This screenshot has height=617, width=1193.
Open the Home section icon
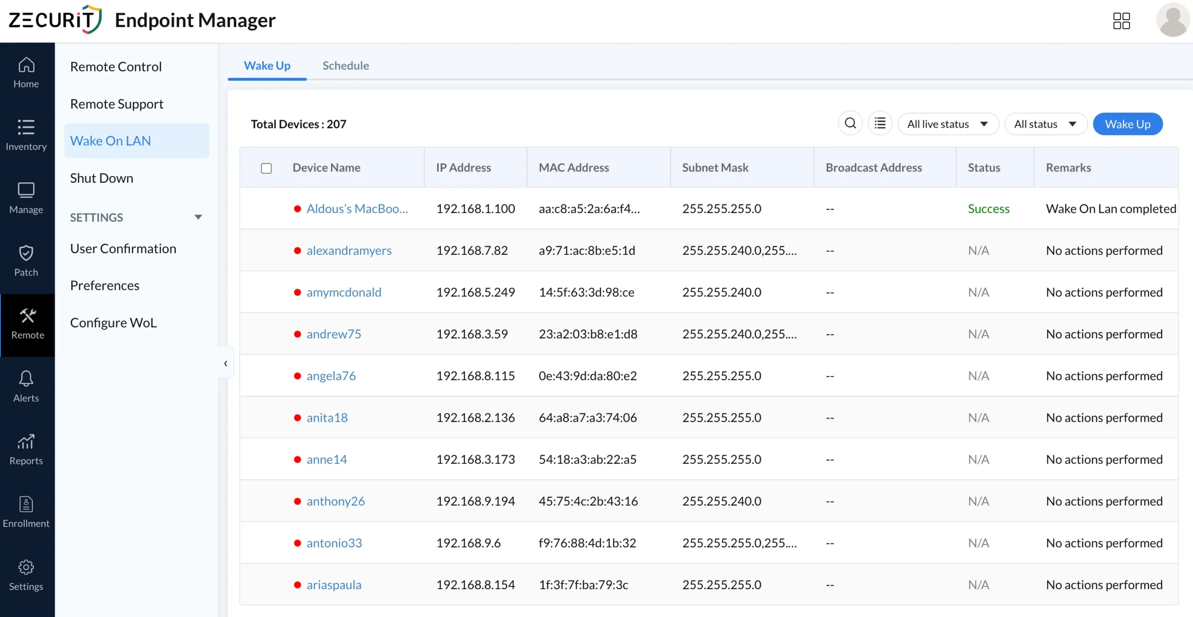pyautogui.click(x=26, y=65)
